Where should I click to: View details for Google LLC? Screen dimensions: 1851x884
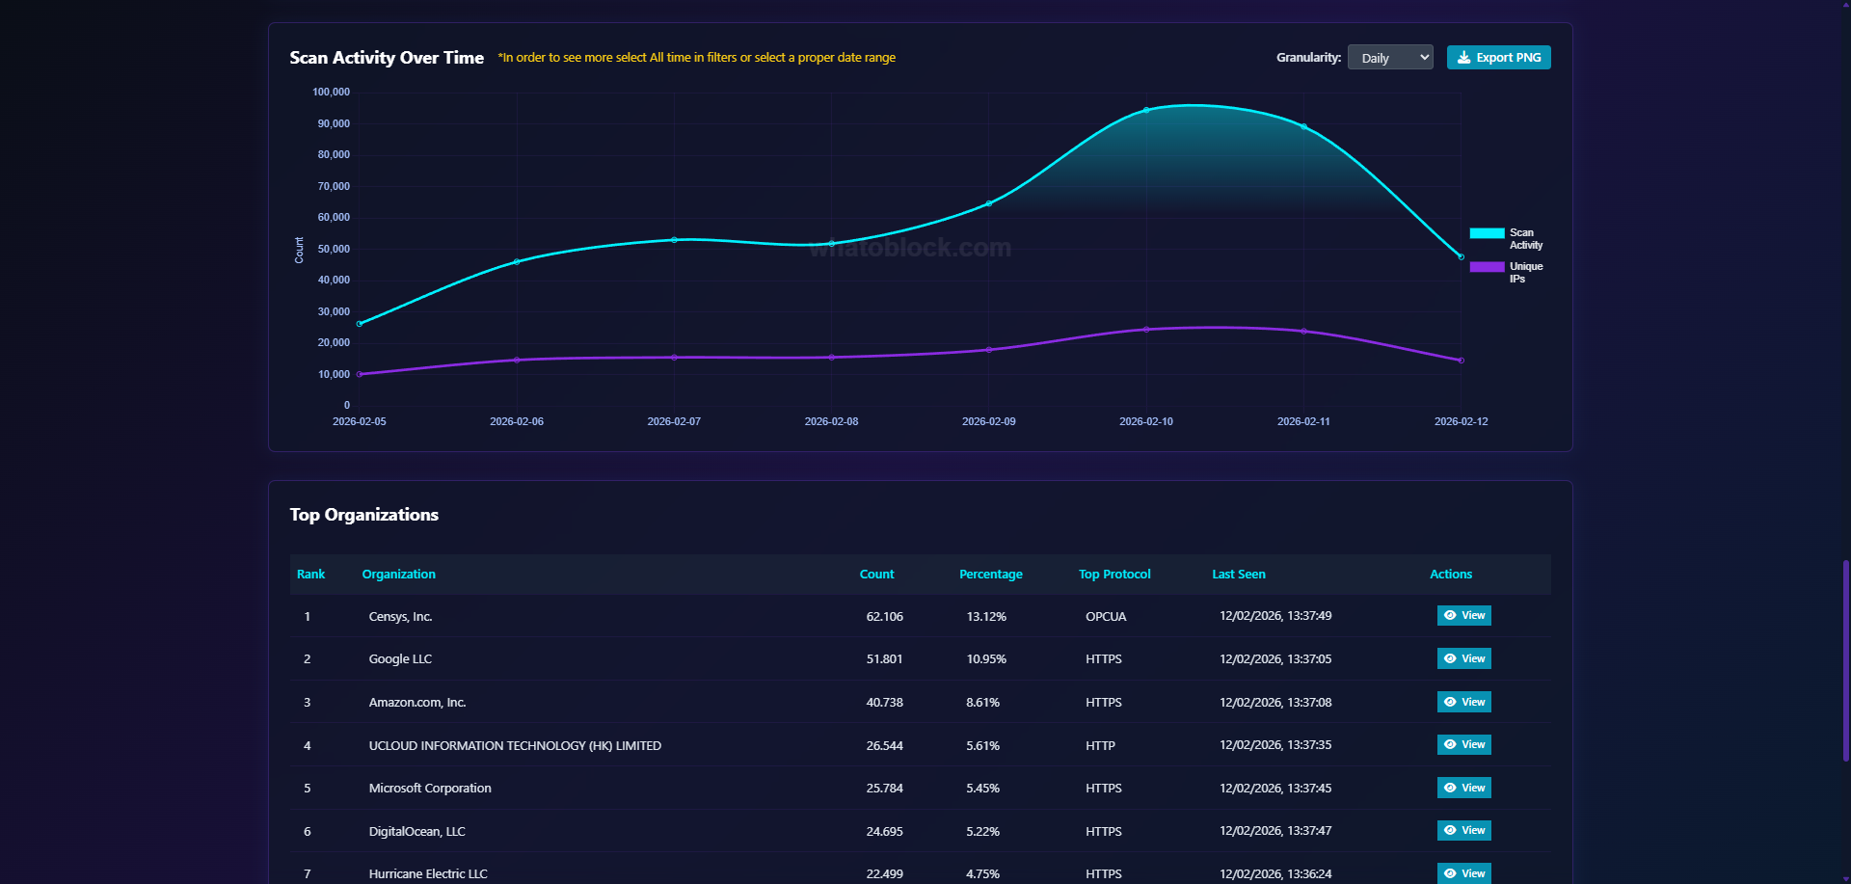(1463, 658)
